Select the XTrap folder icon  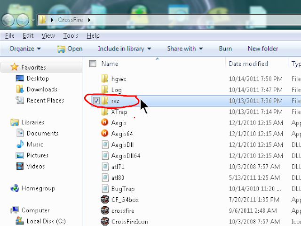104,112
